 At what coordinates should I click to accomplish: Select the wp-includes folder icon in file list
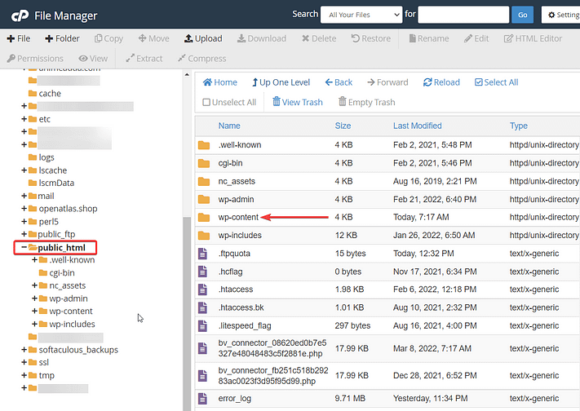click(204, 236)
